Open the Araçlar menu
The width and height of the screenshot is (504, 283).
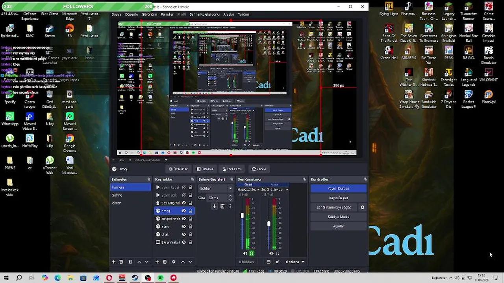(x=229, y=14)
